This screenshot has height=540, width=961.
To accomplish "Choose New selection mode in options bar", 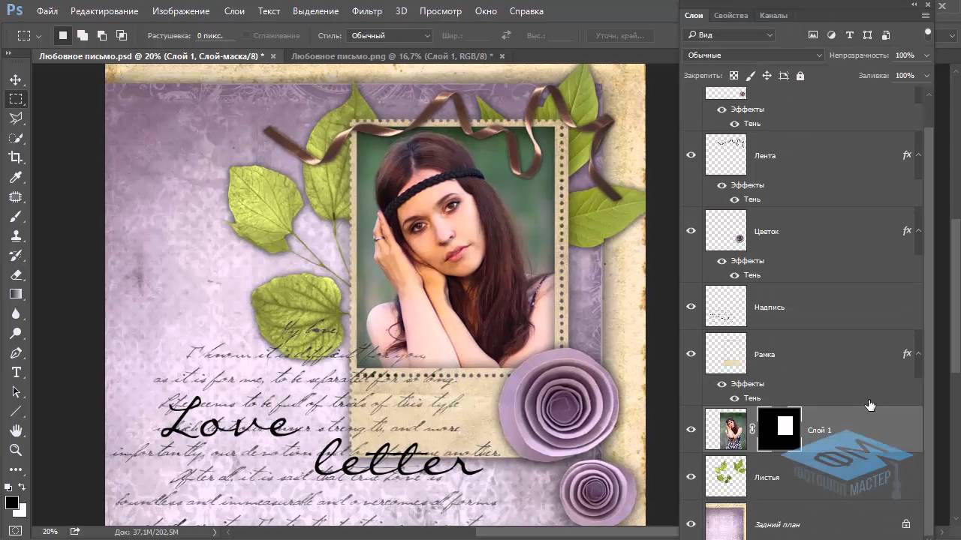I will [x=63, y=35].
